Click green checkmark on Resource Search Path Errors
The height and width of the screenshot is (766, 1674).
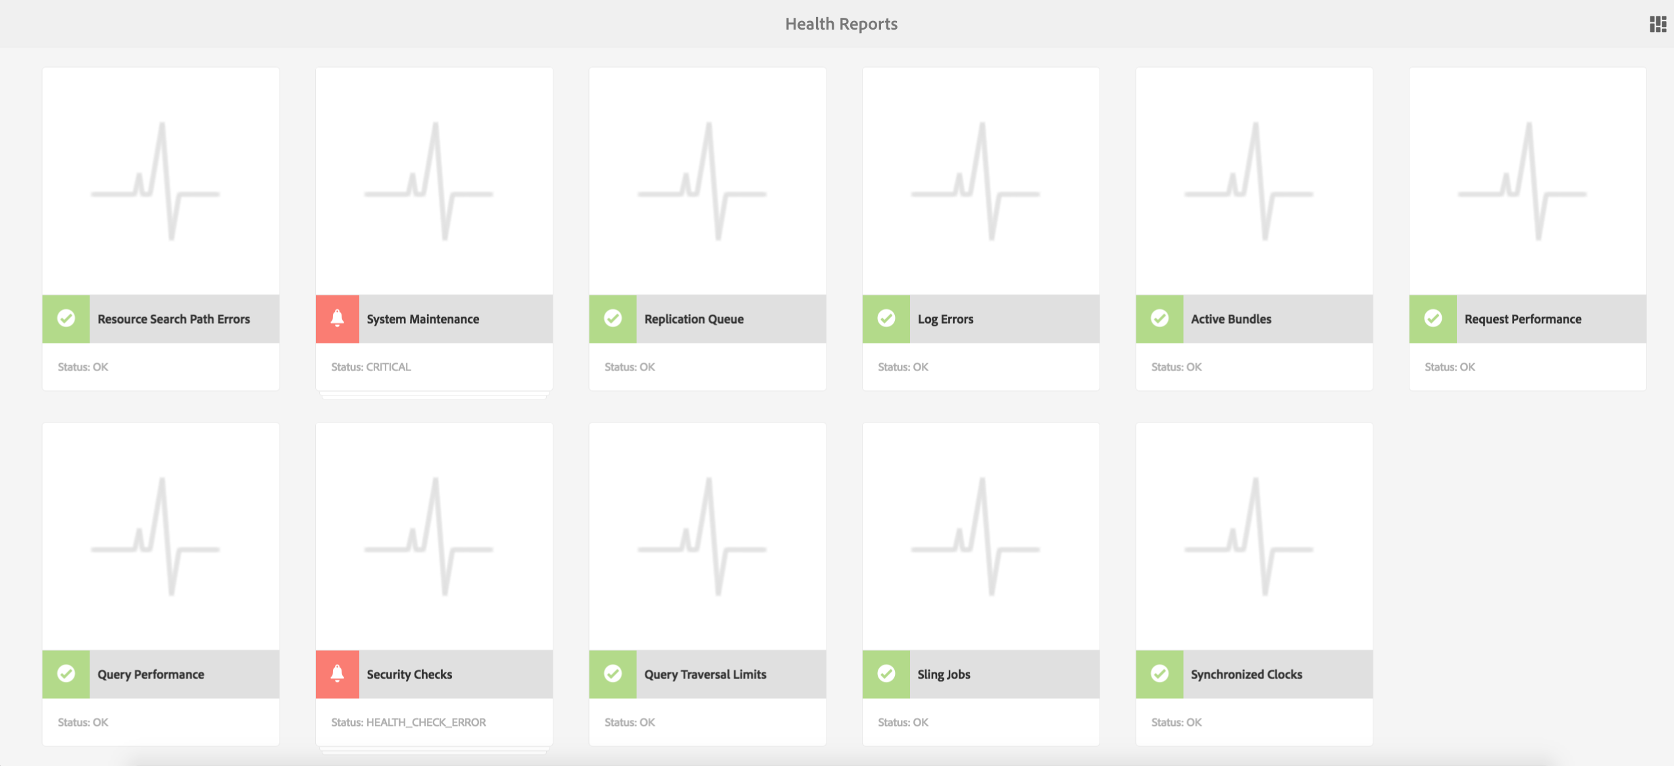[x=66, y=319]
